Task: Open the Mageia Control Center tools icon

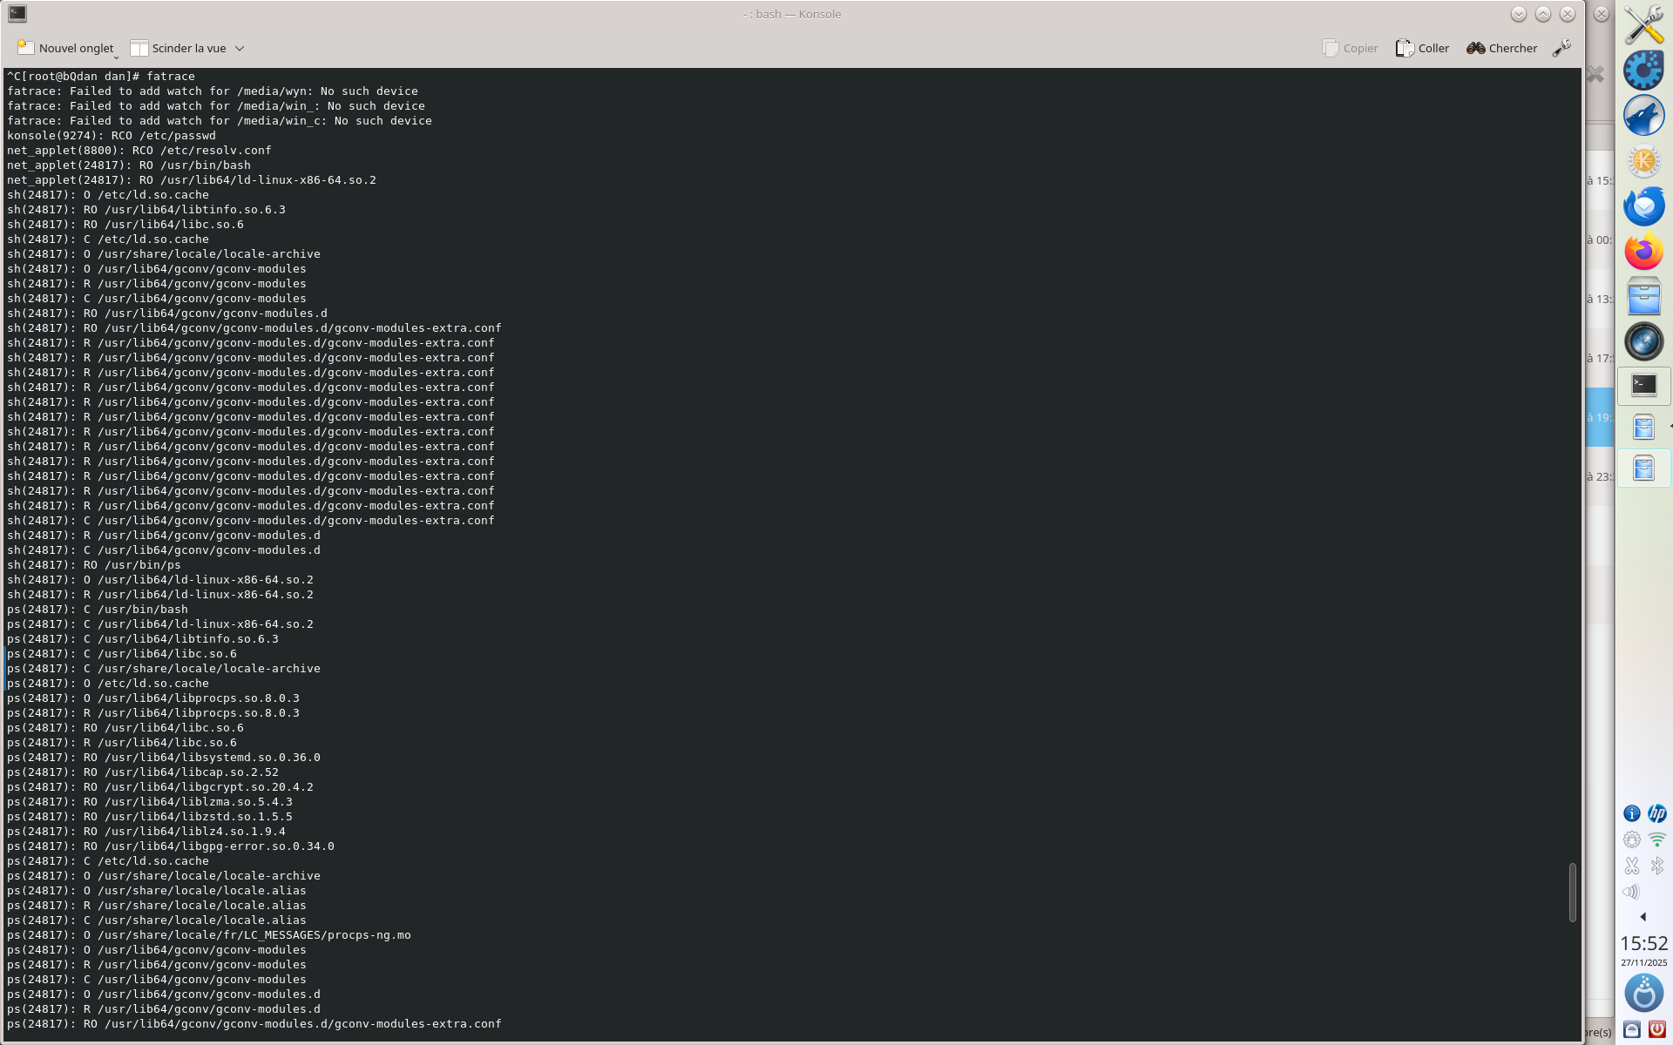Action: (x=1643, y=24)
